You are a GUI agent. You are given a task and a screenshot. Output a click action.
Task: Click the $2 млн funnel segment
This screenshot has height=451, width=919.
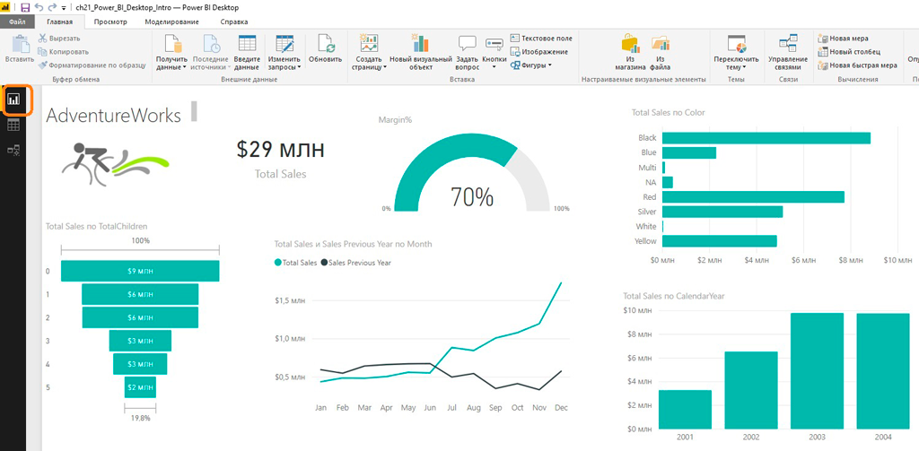pyautogui.click(x=140, y=387)
